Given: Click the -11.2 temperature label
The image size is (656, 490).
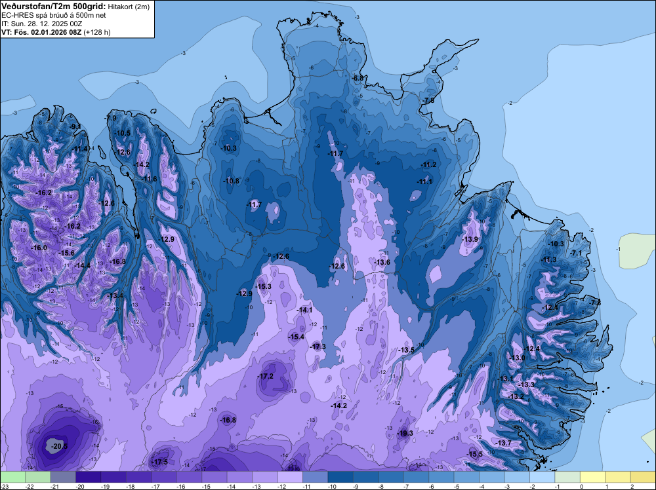Looking at the screenshot, I should [x=429, y=164].
